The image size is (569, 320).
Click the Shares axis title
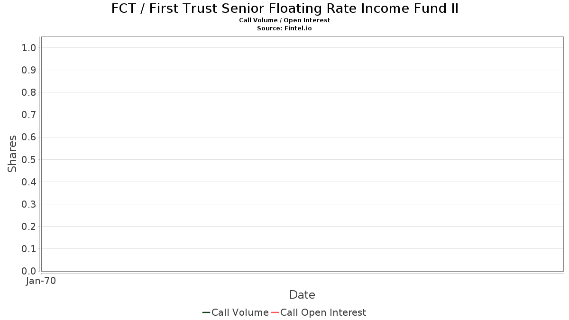[12, 154]
